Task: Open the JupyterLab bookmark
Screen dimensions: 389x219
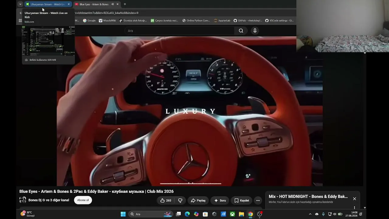Action: click(x=222, y=21)
